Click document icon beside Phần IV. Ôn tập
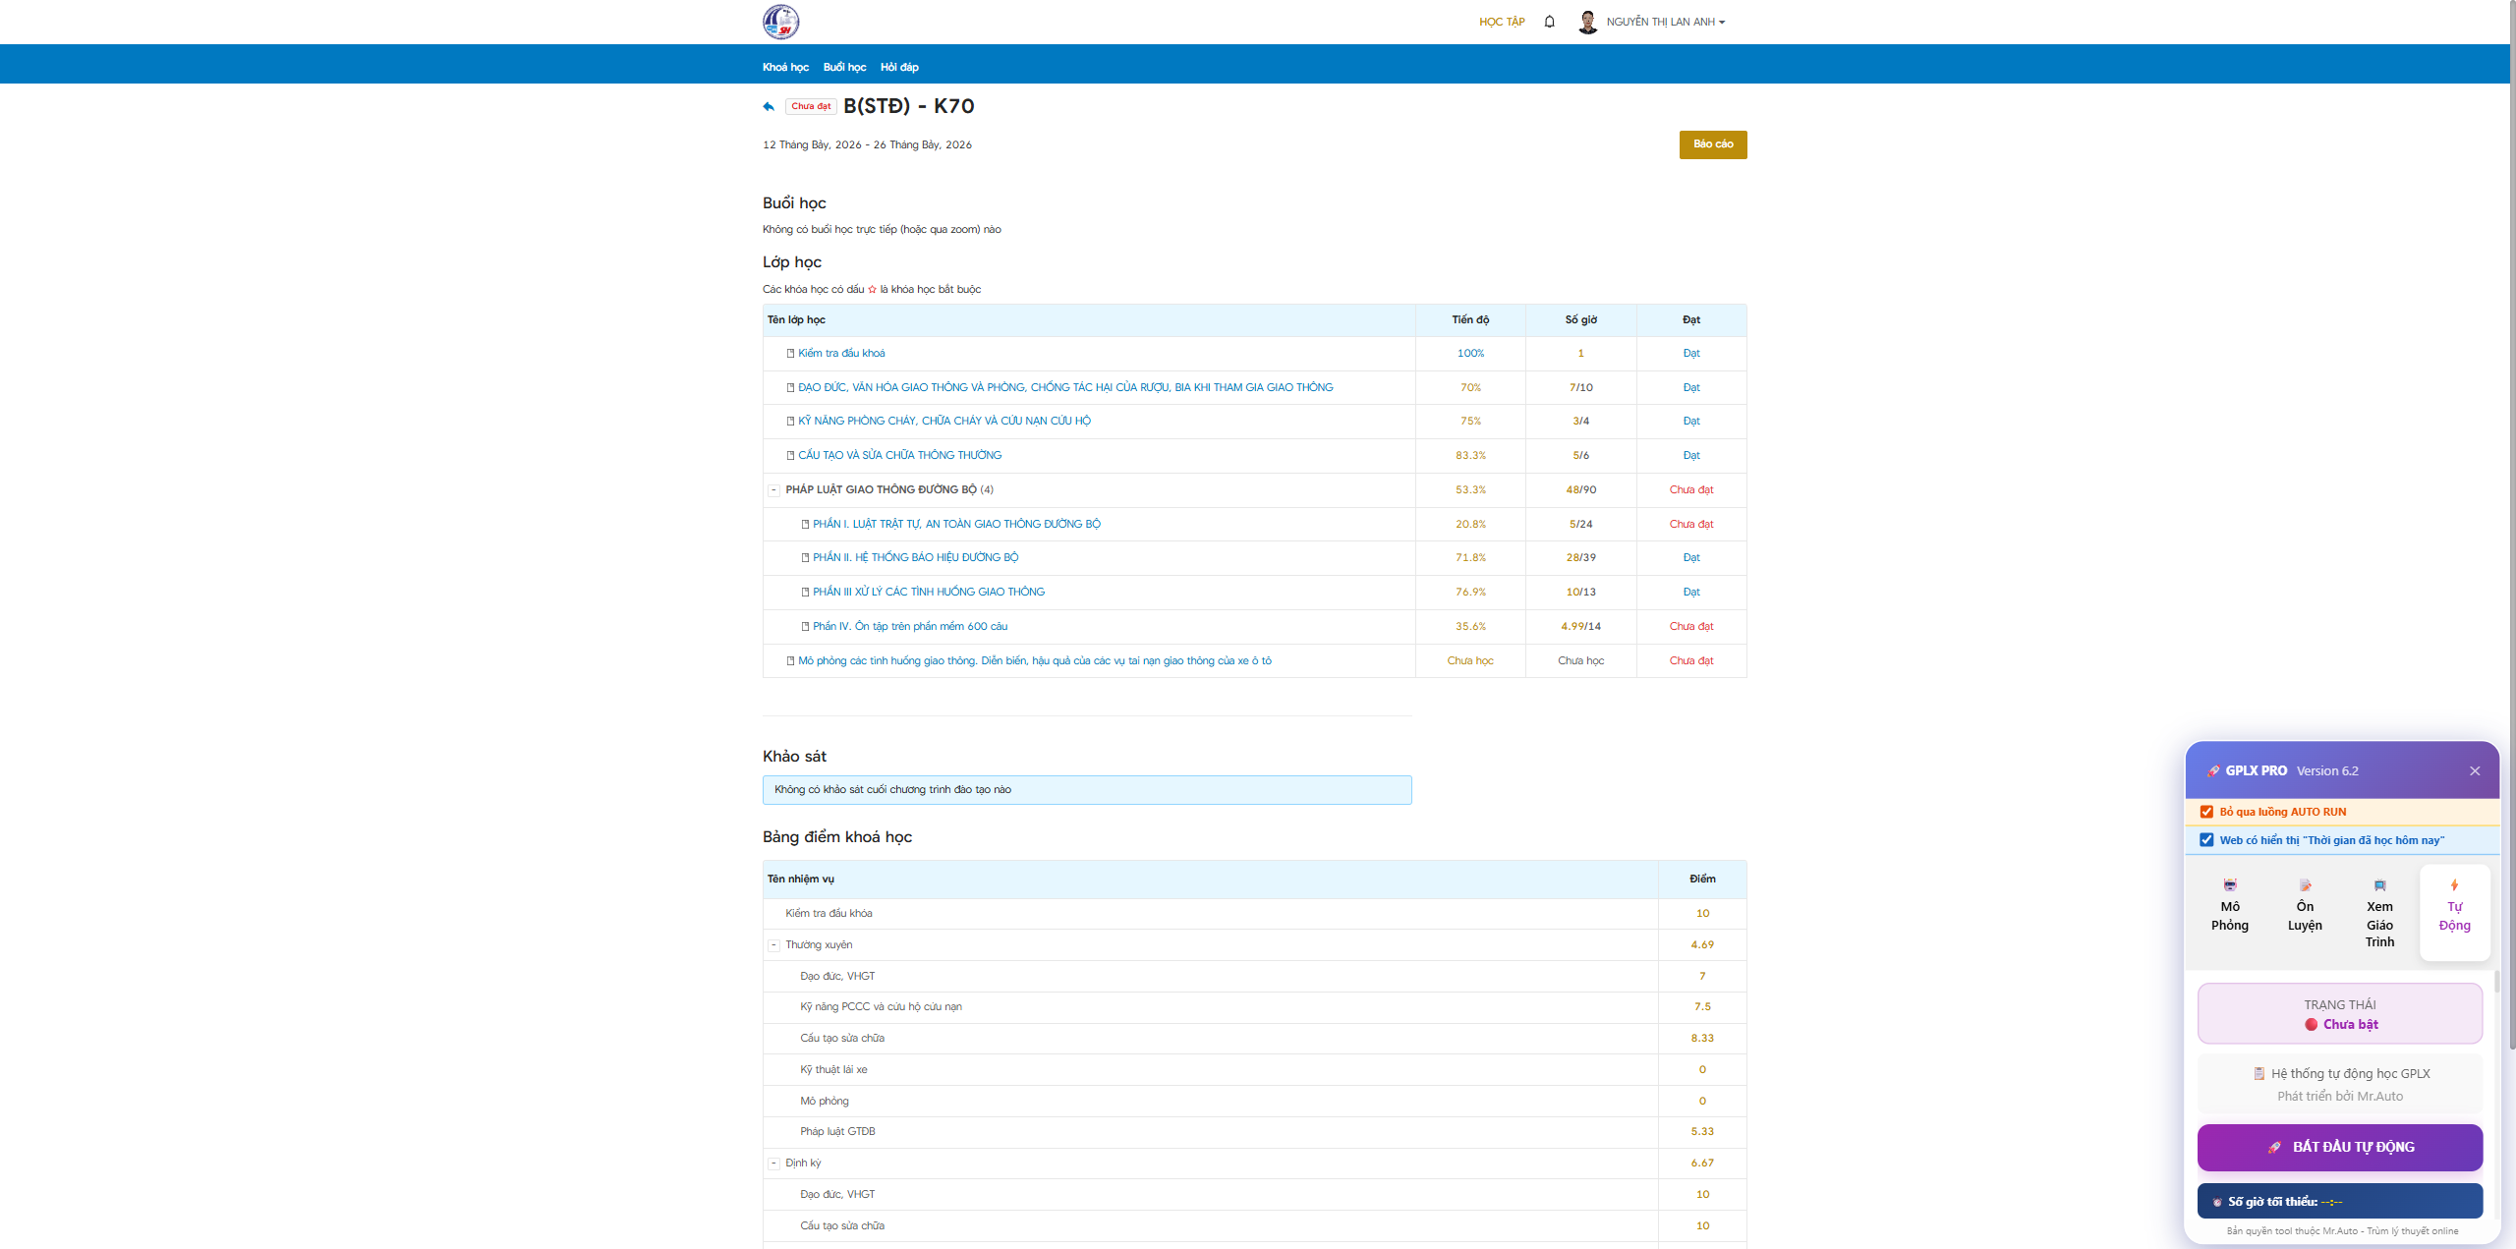The width and height of the screenshot is (2516, 1249). 805,626
